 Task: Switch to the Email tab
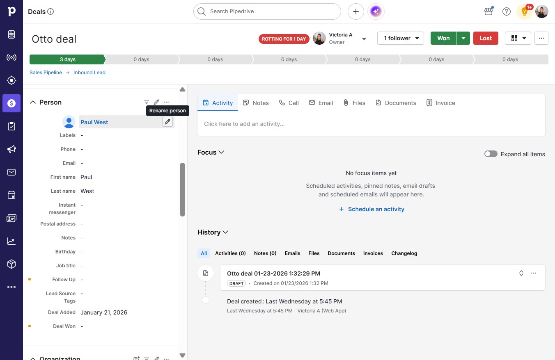[321, 103]
